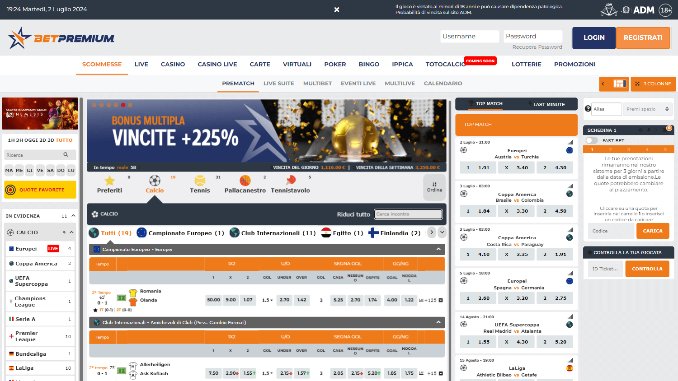Select the Calcio soccer ball sport icon
The height and width of the screenshot is (381, 678).
(155, 181)
